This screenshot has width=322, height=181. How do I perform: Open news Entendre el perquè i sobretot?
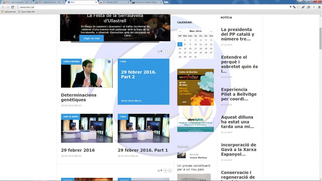click(x=239, y=64)
